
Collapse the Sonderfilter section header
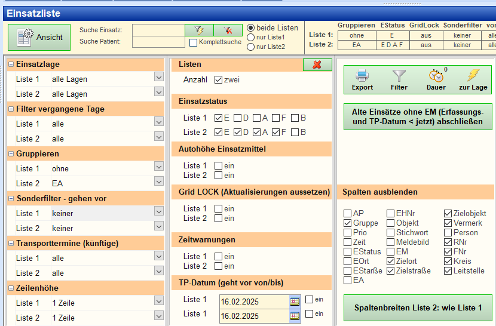(11, 198)
